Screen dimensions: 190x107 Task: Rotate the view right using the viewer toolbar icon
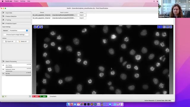tap(42, 27)
